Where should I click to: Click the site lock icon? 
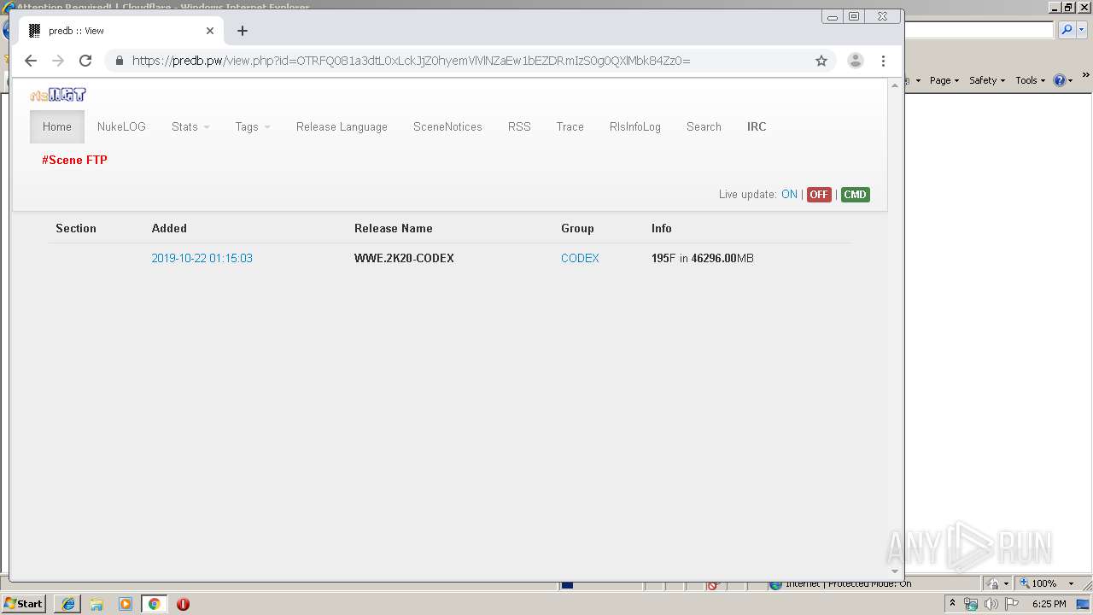(119, 61)
